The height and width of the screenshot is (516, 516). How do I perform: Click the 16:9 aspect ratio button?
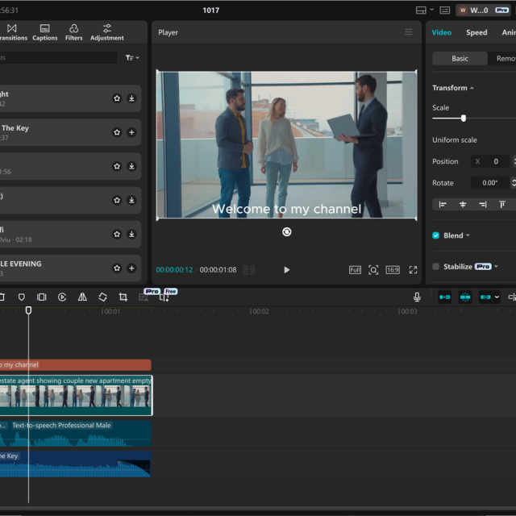pyautogui.click(x=393, y=270)
